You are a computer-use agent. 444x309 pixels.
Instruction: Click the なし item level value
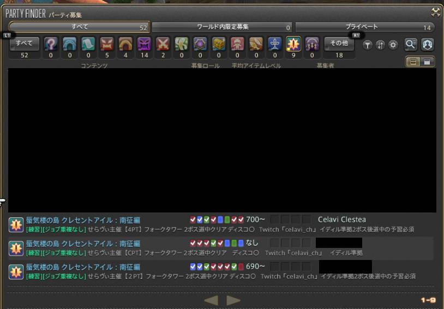[x=252, y=243]
